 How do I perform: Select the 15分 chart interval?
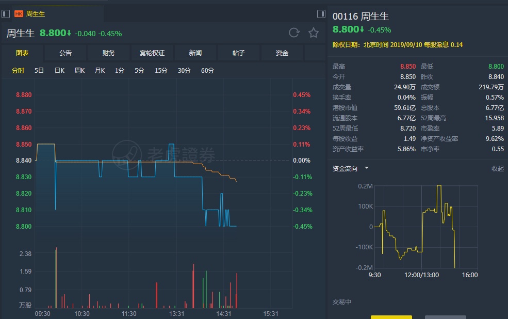[x=161, y=71]
